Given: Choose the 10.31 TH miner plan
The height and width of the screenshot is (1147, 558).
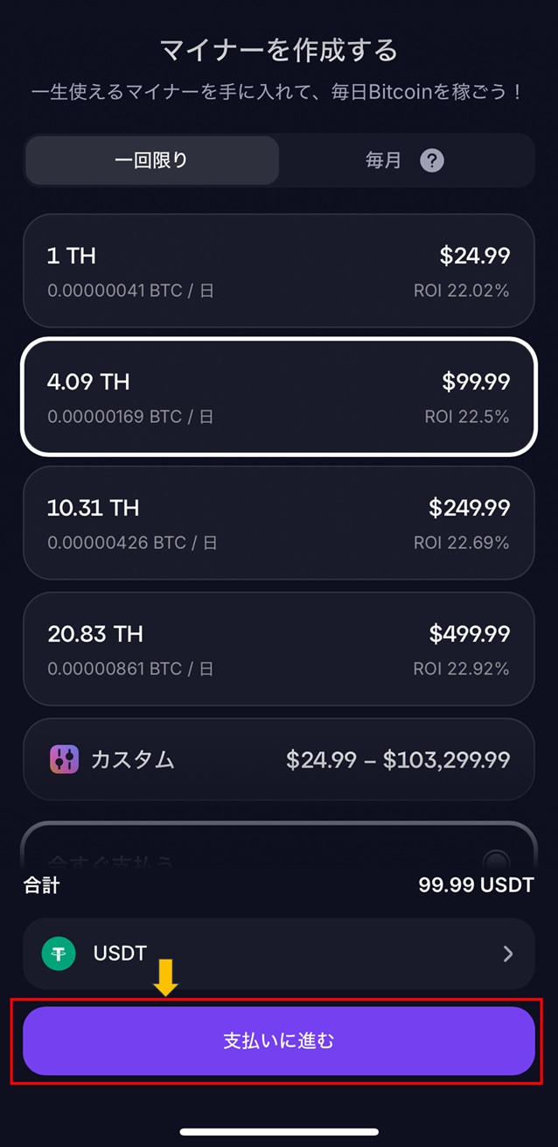Looking at the screenshot, I should pyautogui.click(x=278, y=523).
